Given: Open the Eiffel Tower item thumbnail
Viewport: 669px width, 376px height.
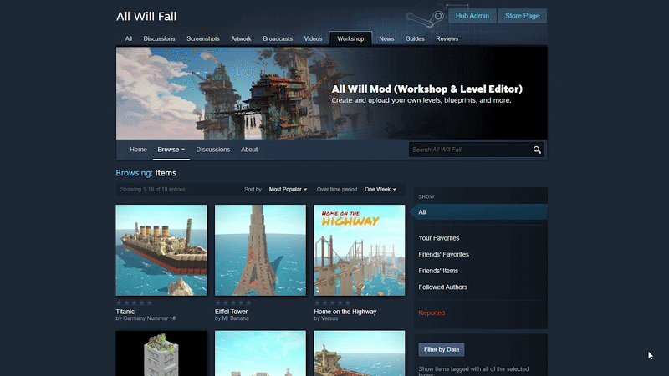Looking at the screenshot, I should point(260,250).
